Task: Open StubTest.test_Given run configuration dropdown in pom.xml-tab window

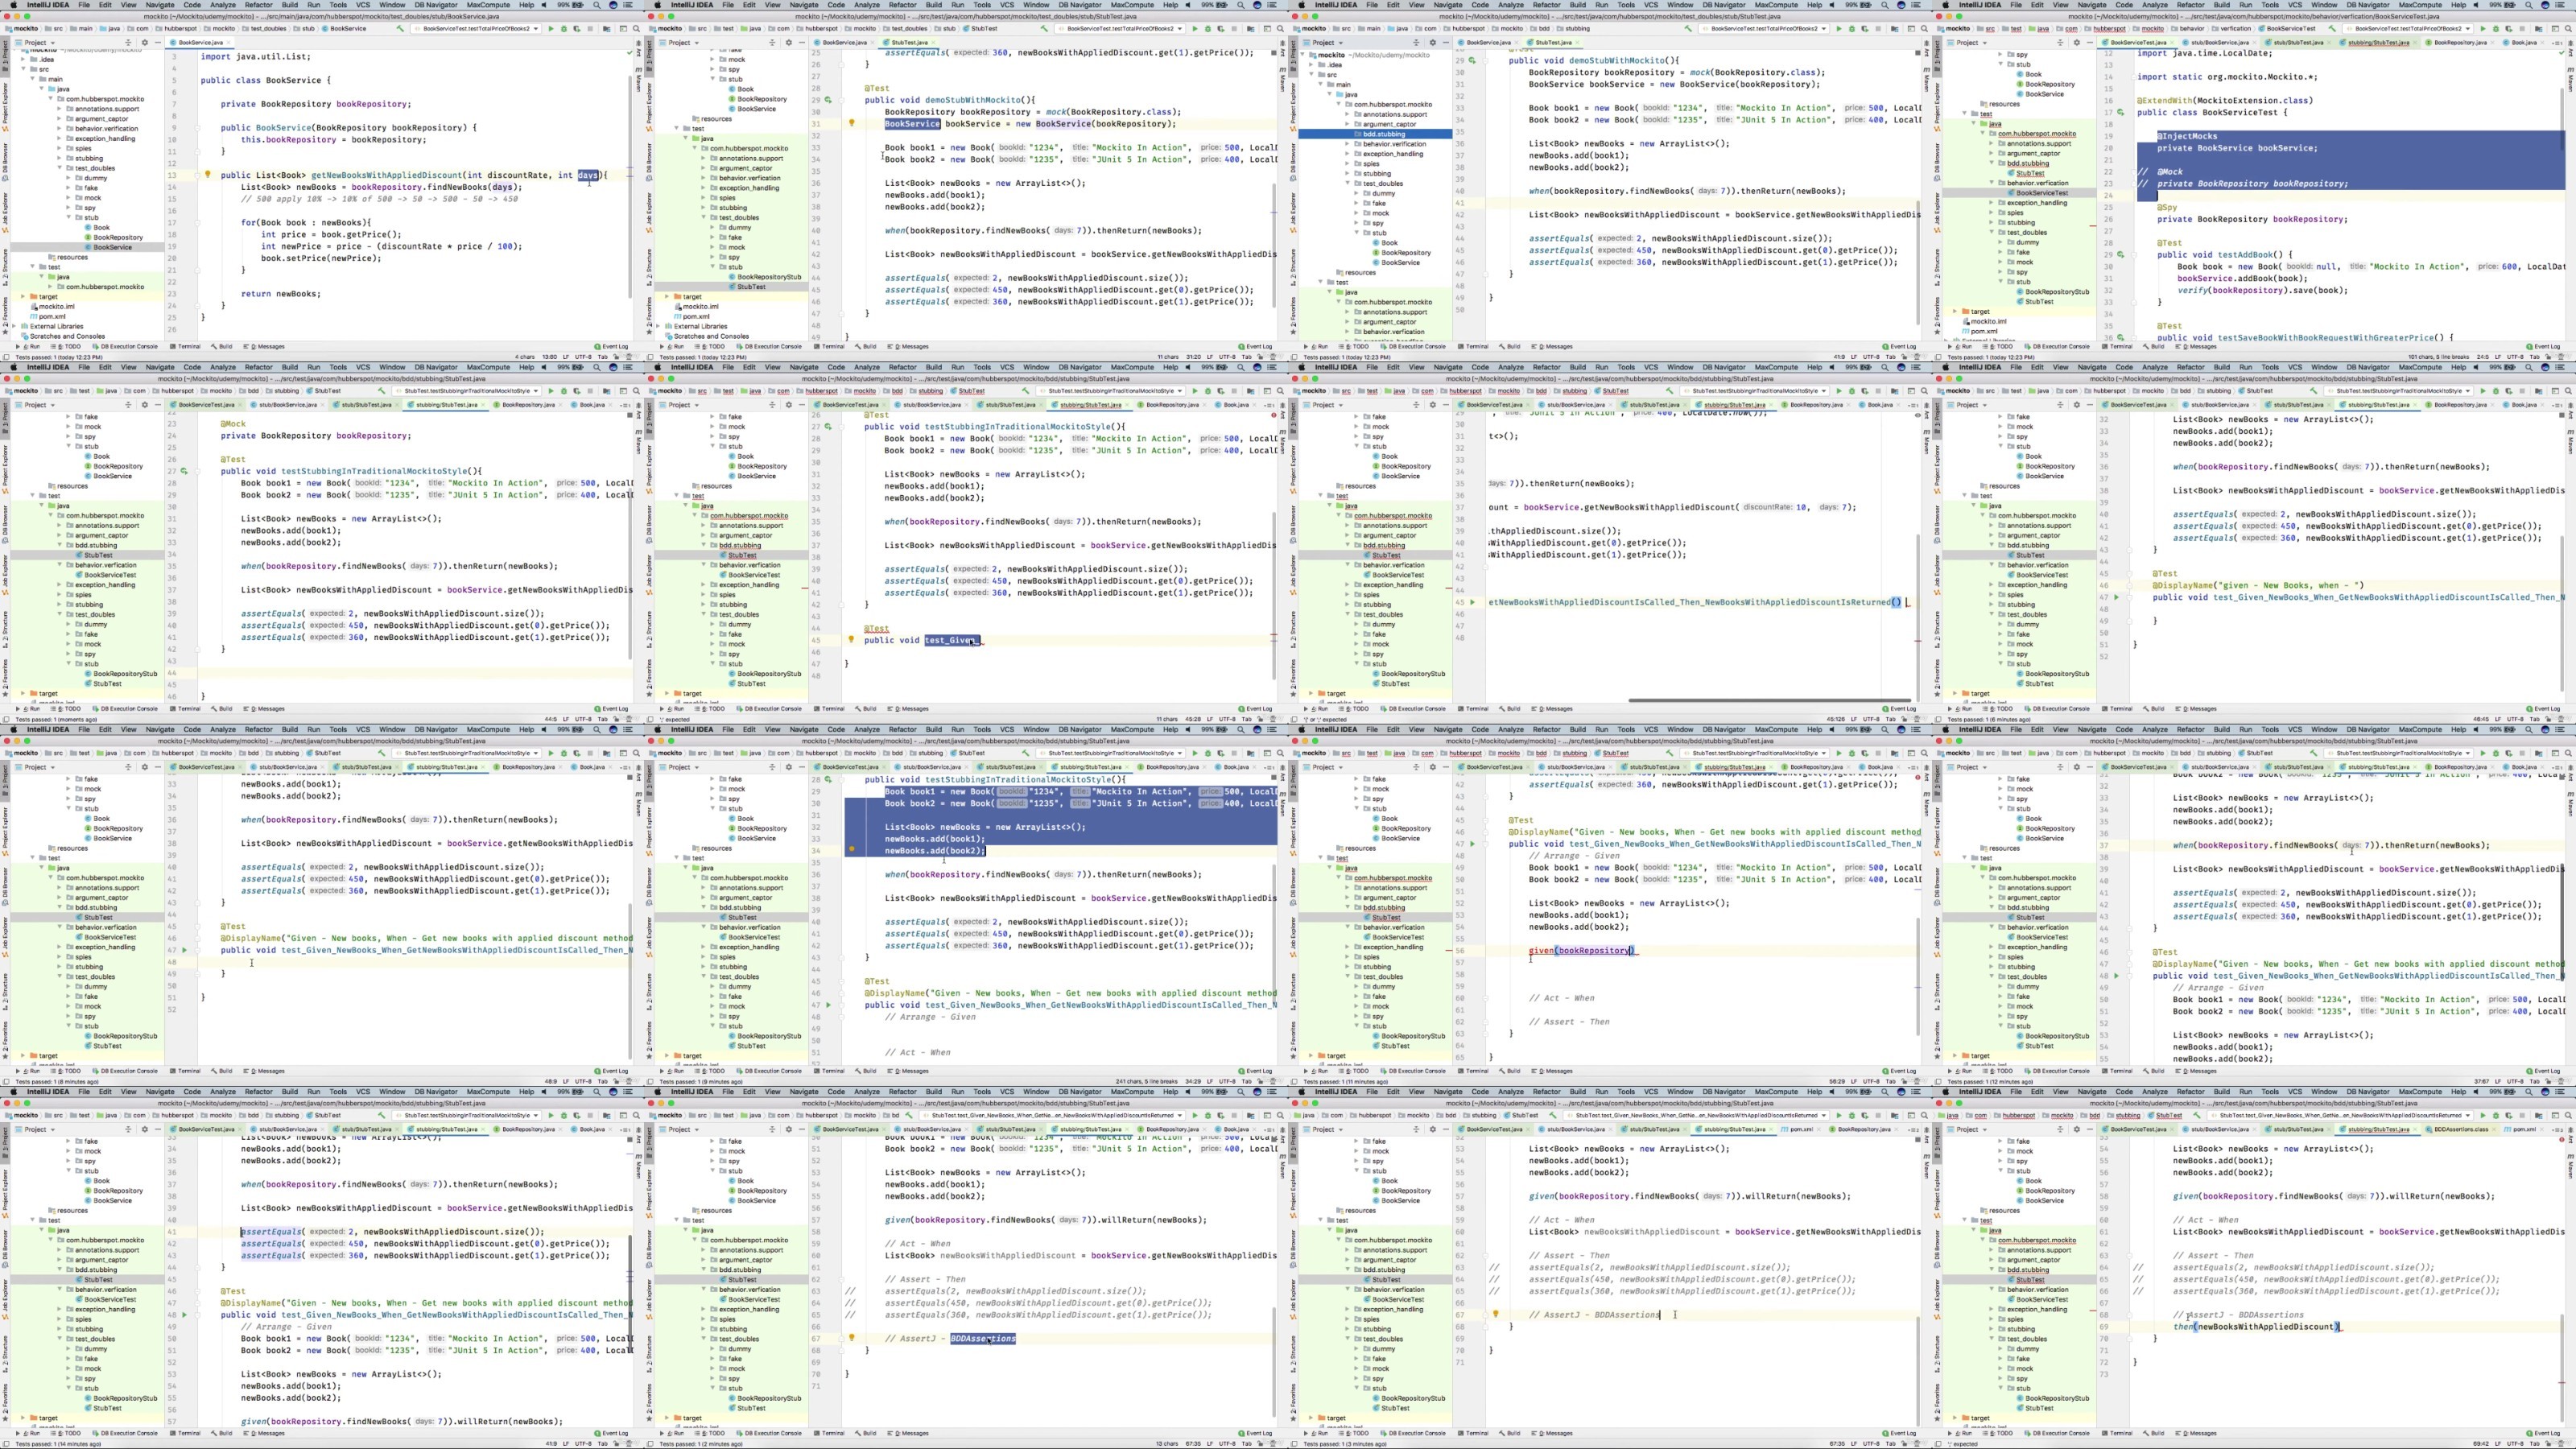Action: pos(1696,1115)
